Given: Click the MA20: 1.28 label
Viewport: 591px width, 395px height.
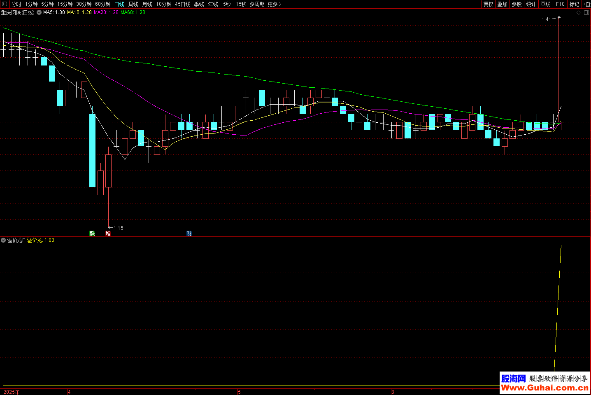Looking at the screenshot, I should (x=106, y=13).
